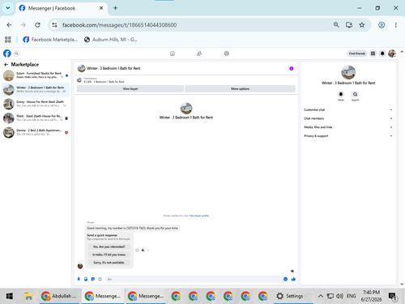Open the Auburn Hills, MI bookmark

(111, 40)
